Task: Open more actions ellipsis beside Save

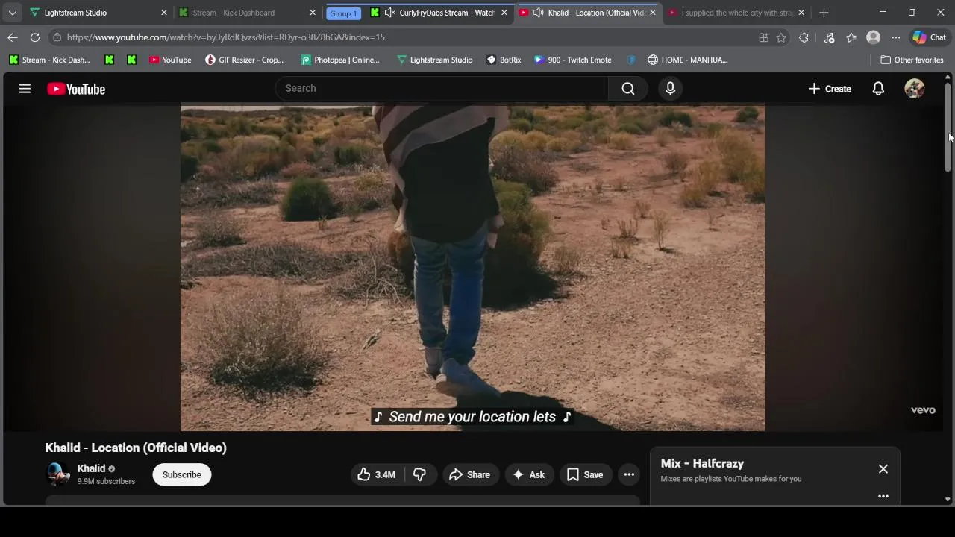Action: coord(629,474)
